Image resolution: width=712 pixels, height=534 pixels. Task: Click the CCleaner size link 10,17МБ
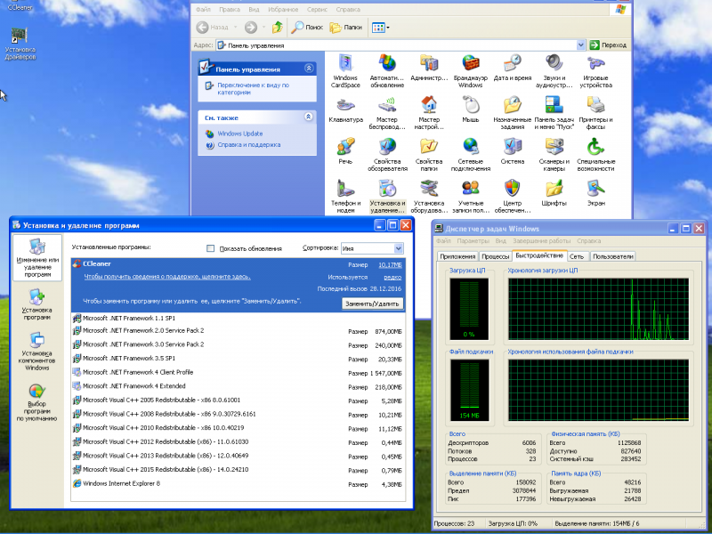390,264
